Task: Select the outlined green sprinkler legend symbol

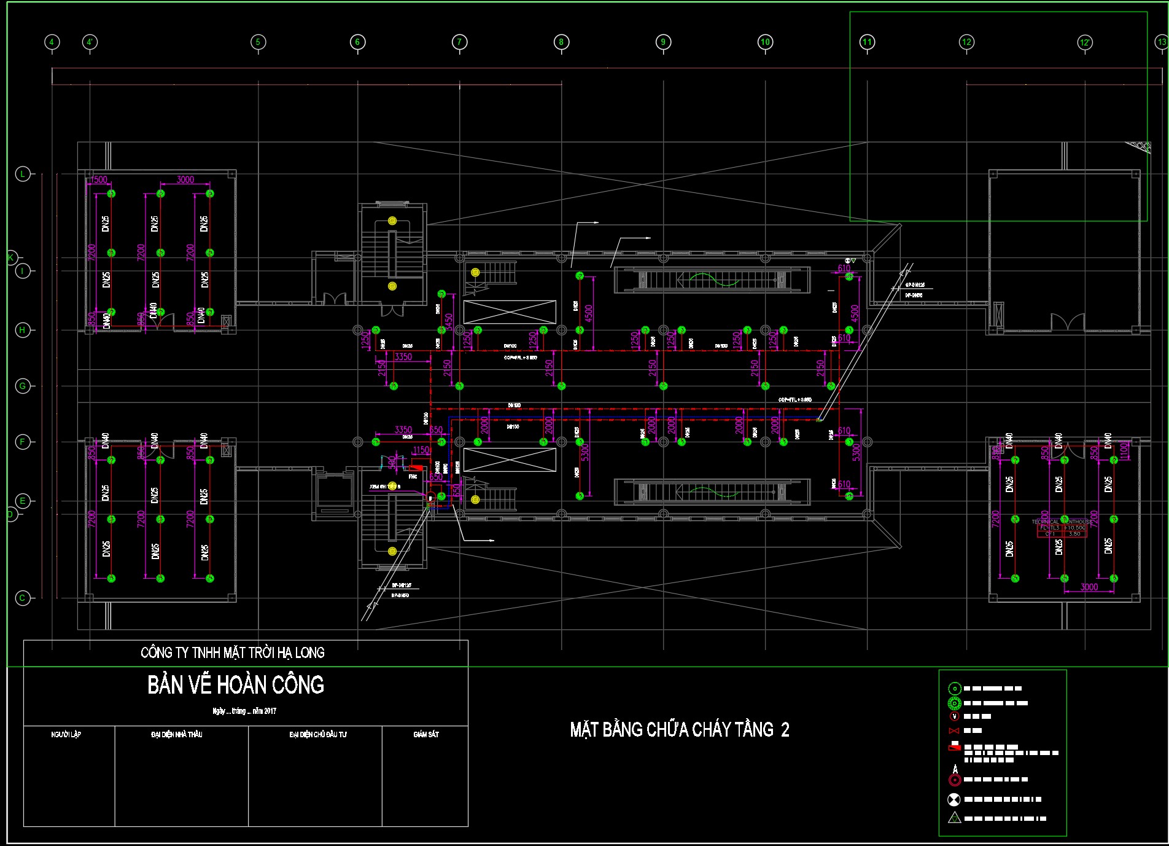Action: [954, 689]
